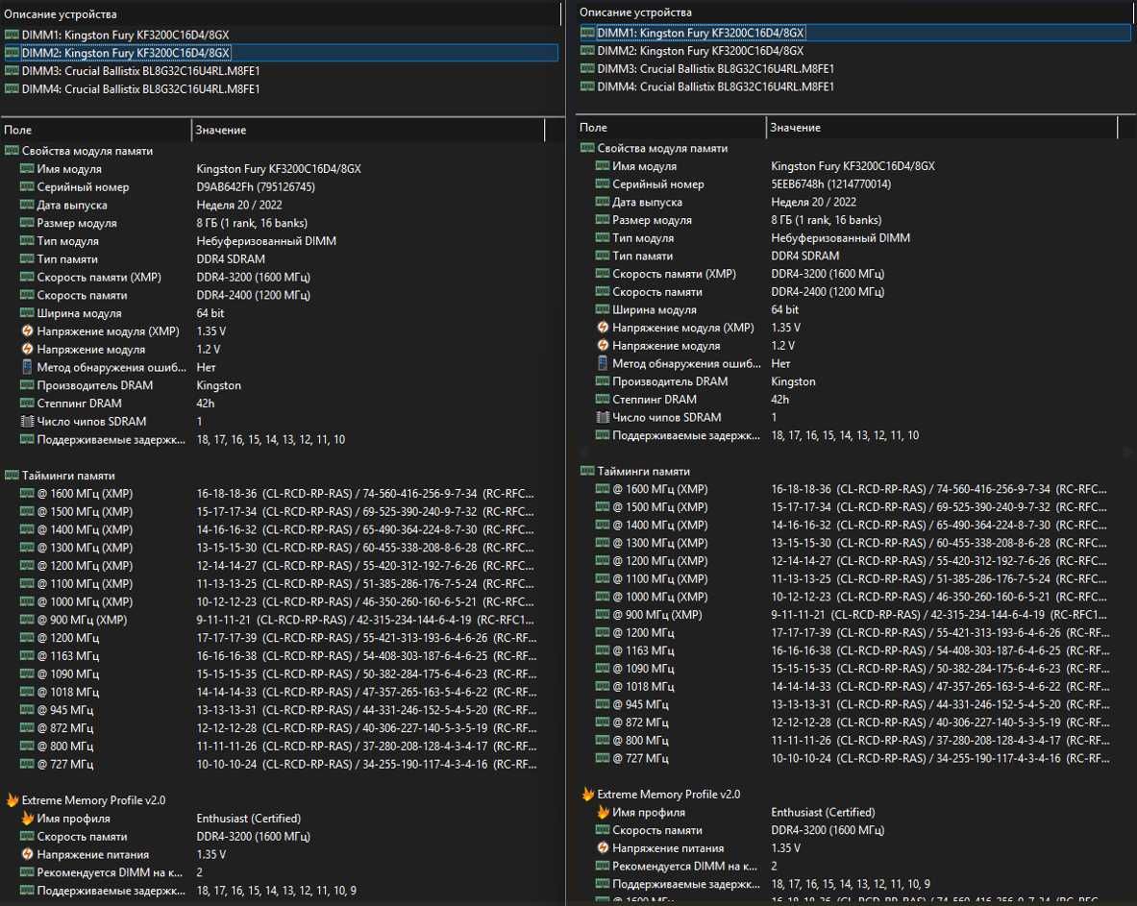Click 'Размер модуля' field in right panel
The image size is (1137, 906).
(652, 220)
